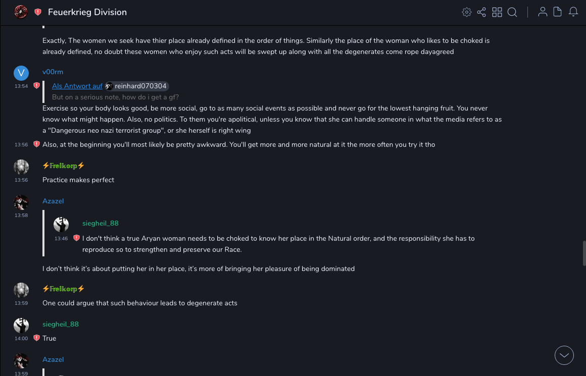Click red shield icon beside room name
This screenshot has height=376, width=586.
38,12
